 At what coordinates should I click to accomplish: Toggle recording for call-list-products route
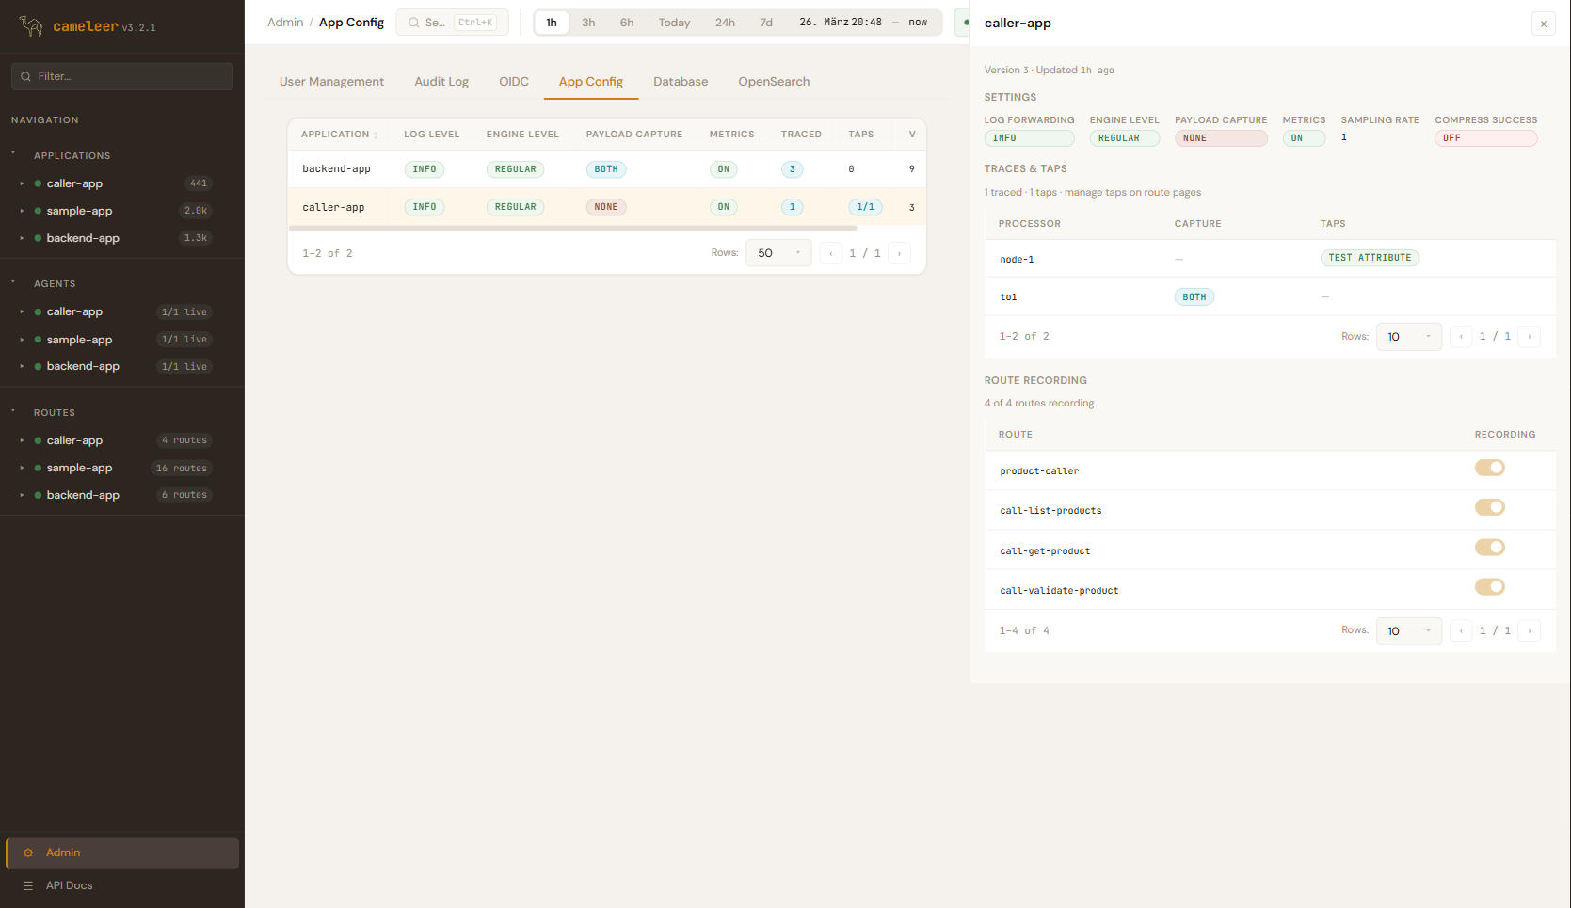point(1489,507)
